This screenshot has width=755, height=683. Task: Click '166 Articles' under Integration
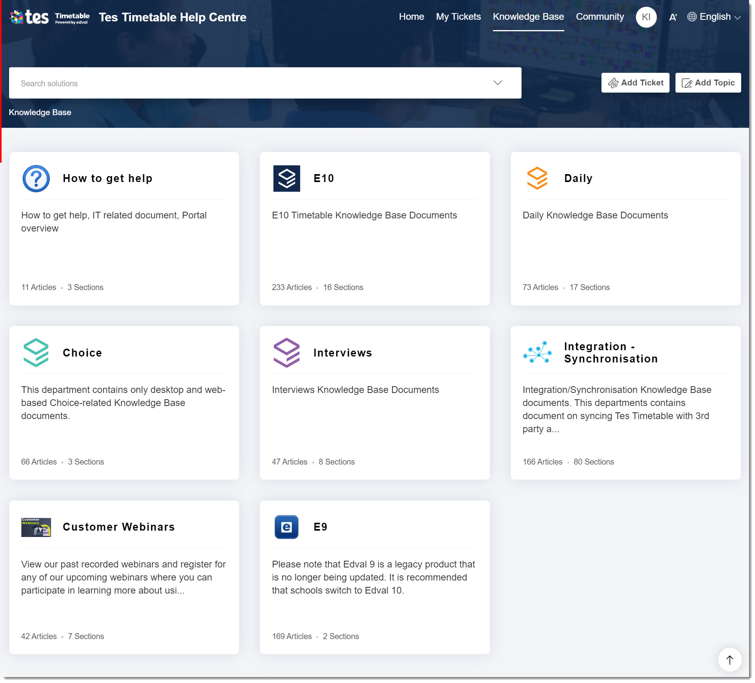[543, 462]
